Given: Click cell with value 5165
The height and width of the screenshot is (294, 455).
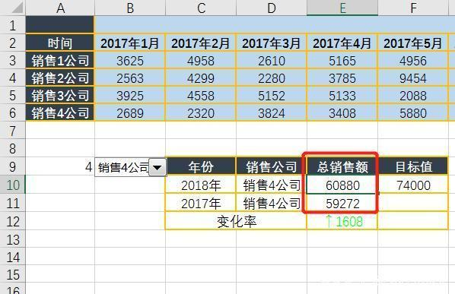Looking at the screenshot, I should click(342, 61).
